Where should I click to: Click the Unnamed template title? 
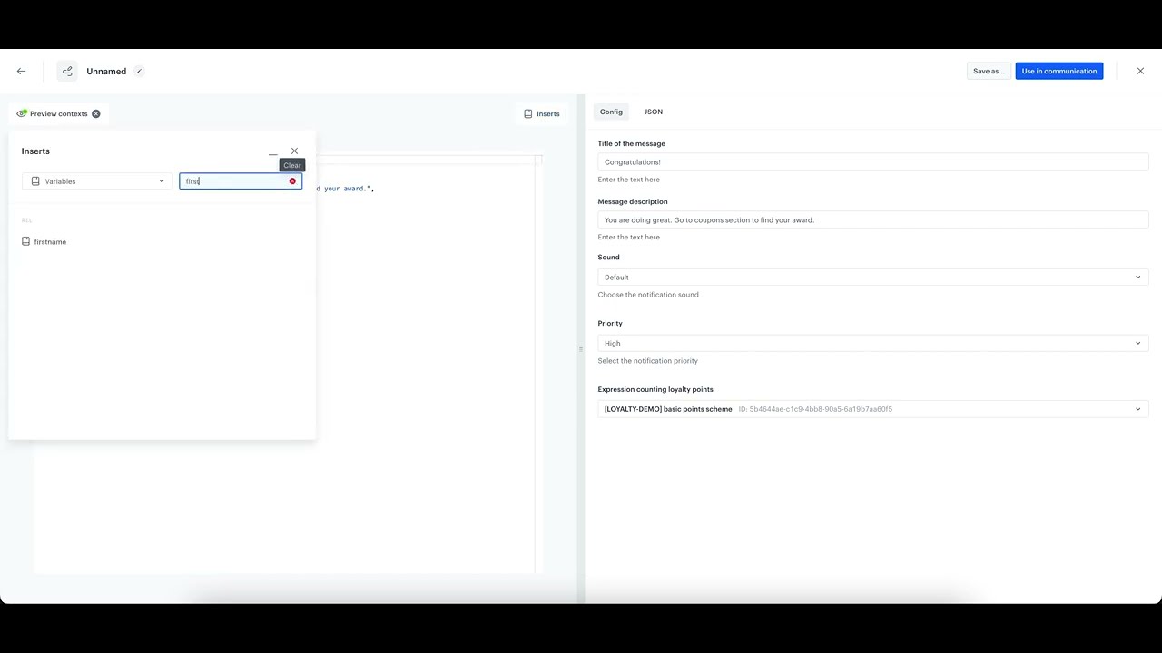[x=106, y=71]
